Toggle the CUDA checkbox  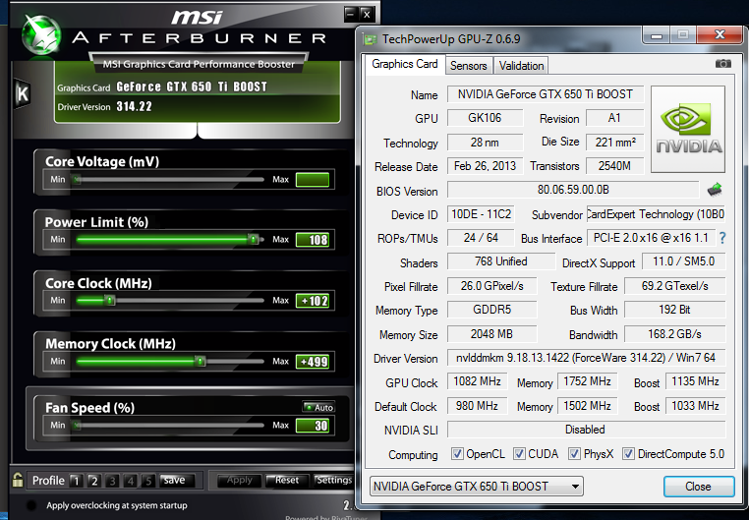pyautogui.click(x=519, y=453)
